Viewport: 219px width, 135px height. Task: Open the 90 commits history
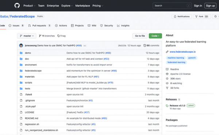pos(151,45)
